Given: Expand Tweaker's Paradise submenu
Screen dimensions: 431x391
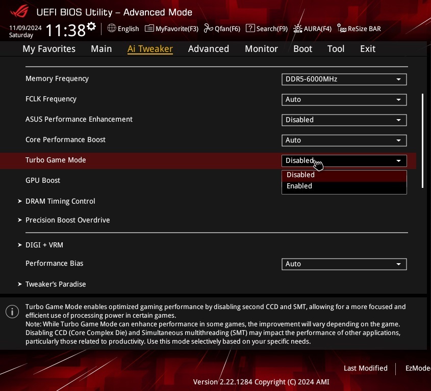Looking at the screenshot, I should coord(56,284).
